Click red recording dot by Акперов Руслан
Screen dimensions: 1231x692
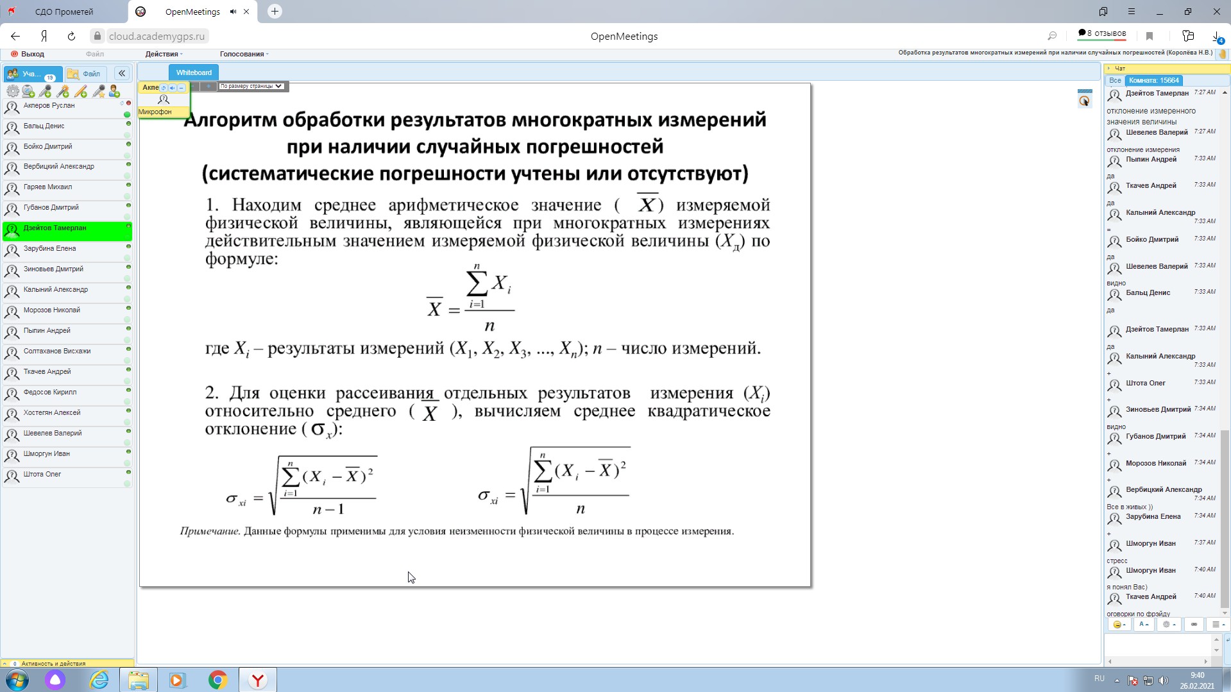[x=128, y=103]
